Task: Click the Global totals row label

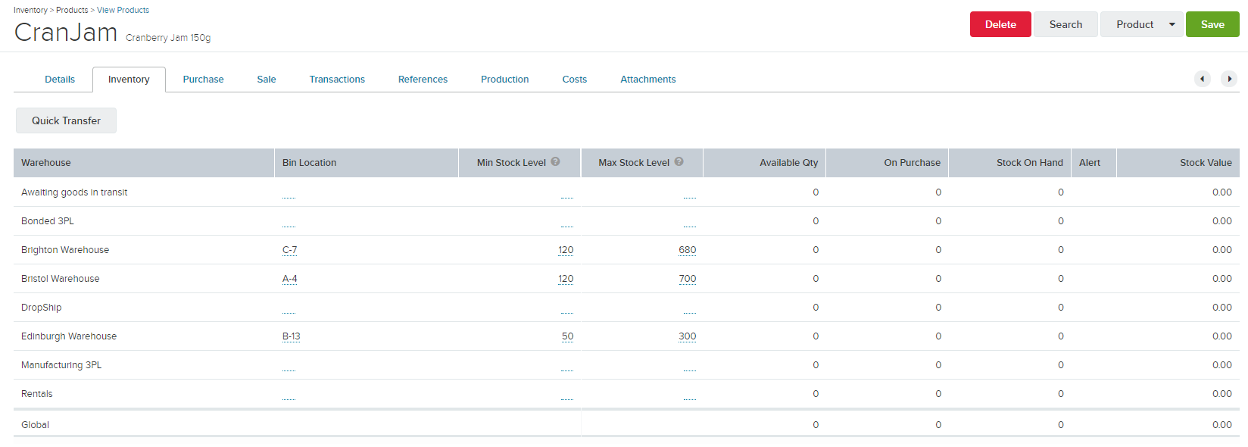Action: coord(35,425)
